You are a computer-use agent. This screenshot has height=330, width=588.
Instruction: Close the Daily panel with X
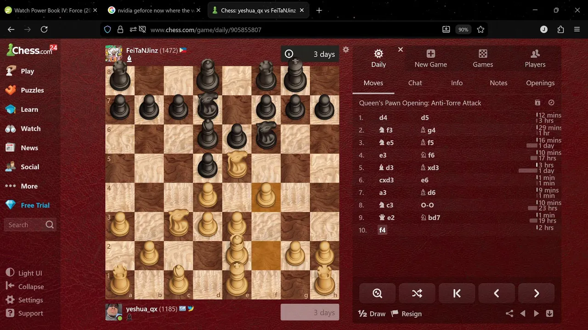pos(400,49)
